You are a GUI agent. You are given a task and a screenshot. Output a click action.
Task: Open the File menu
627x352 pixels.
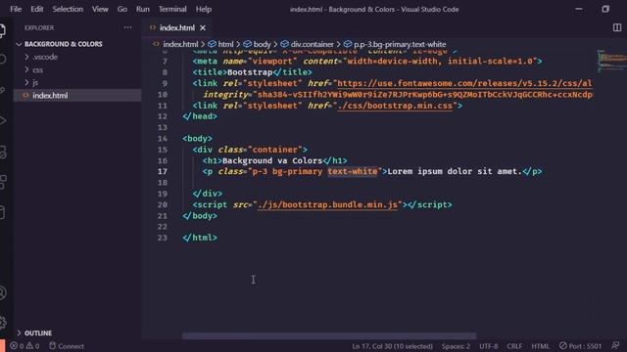pos(16,9)
